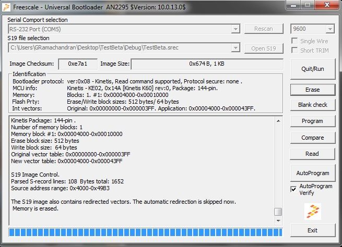The height and width of the screenshot is (247, 342).
Task: Click the Freescale logo above Exit
Action: 313,212
